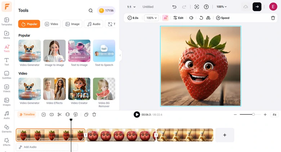Open the Video Generator tool under Popular

tap(30, 53)
